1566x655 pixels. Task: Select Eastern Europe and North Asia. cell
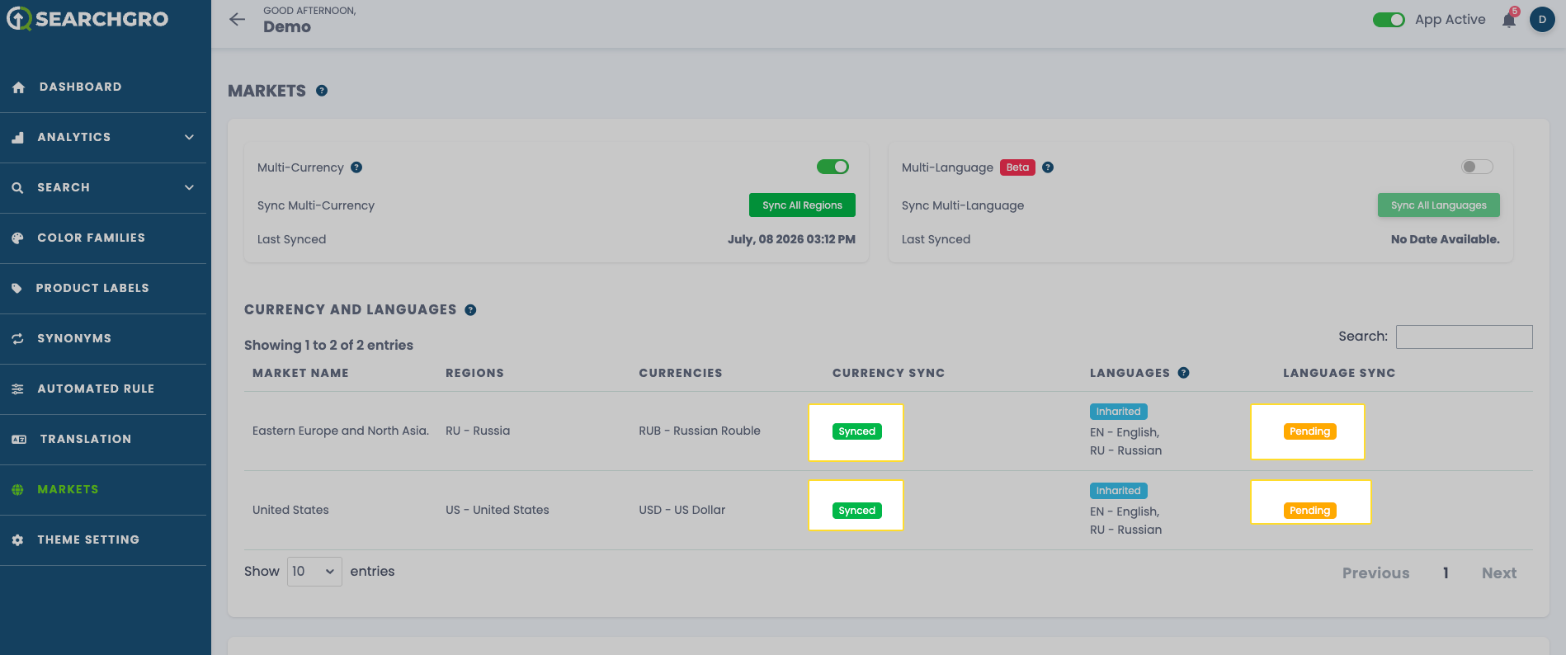tap(341, 431)
